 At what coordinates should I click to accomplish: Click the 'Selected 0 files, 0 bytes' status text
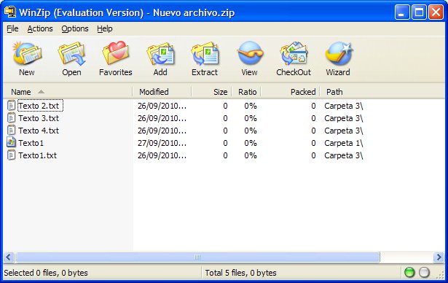(x=46, y=273)
